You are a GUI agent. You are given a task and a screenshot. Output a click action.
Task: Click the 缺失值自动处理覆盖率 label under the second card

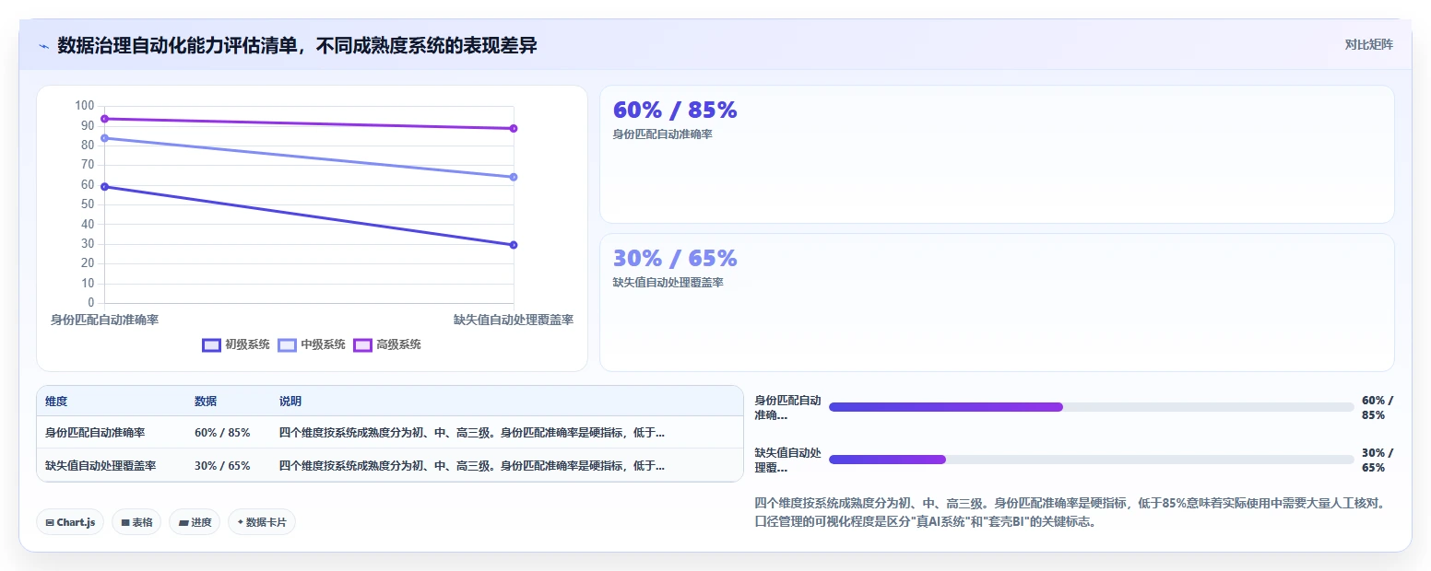point(668,283)
